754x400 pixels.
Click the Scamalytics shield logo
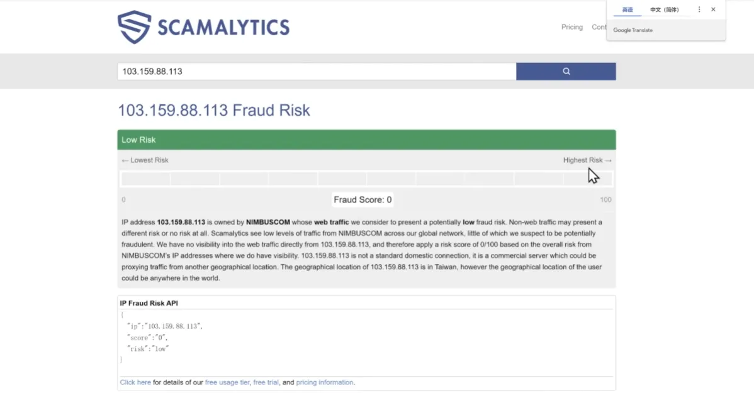click(134, 27)
